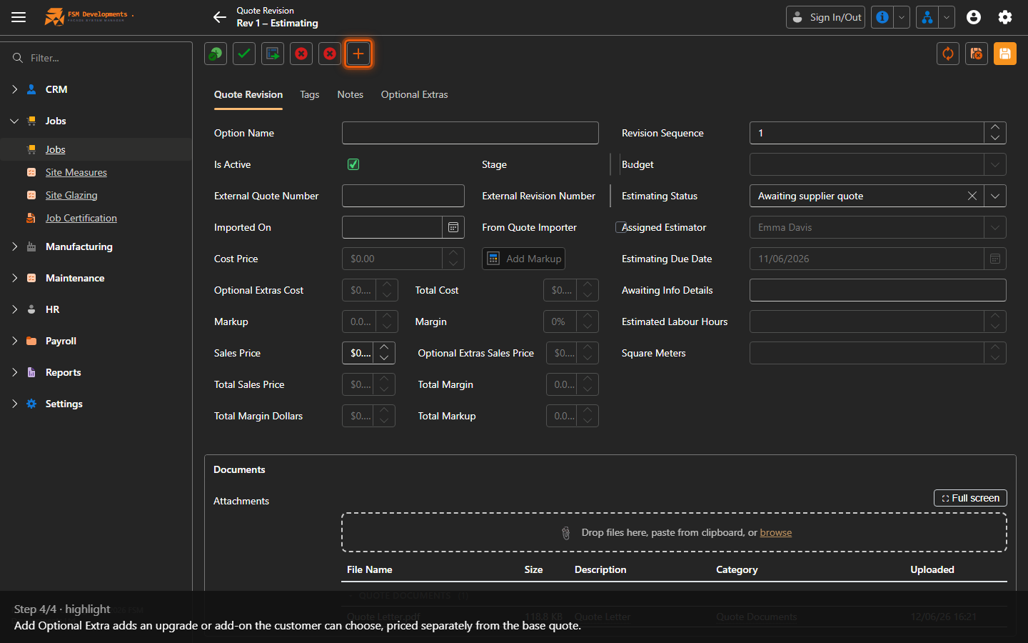This screenshot has height=643, width=1028.
Task: Open the settings gear icon in header
Action: [x=1005, y=17]
